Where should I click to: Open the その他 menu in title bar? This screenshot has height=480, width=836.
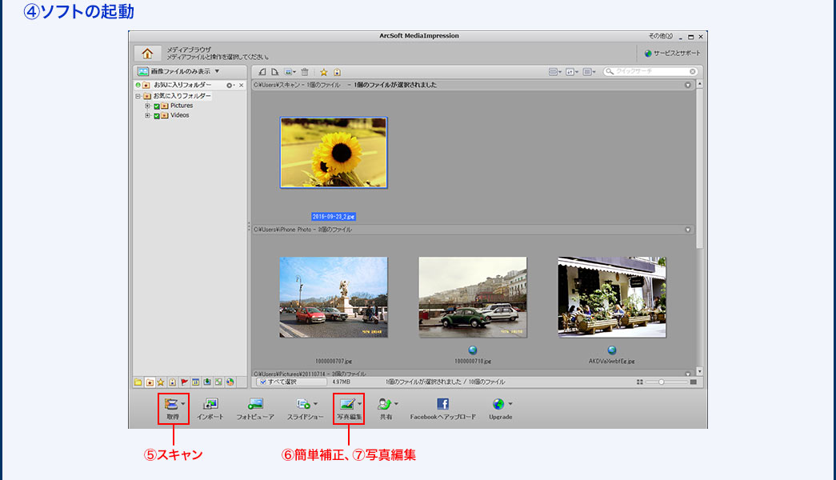(x=660, y=36)
